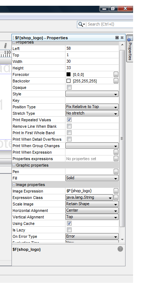Open the Backcolor ellipsis editor button
This screenshot has height=285, width=146.
coord(116,81)
